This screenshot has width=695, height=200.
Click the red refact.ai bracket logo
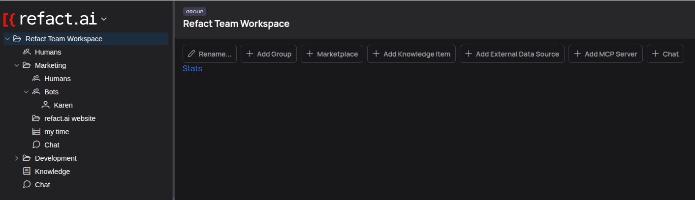point(9,19)
